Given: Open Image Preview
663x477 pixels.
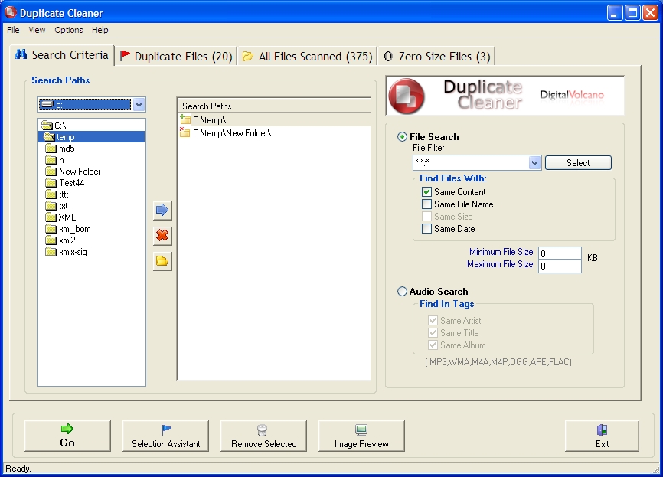Looking at the screenshot, I should pos(361,436).
